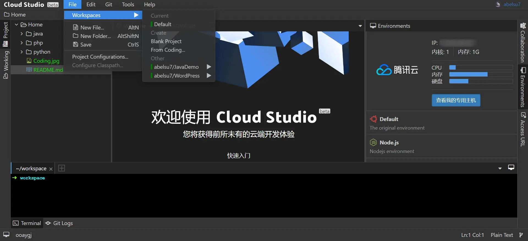
Task: Open the Help menu
Action: [149, 4]
